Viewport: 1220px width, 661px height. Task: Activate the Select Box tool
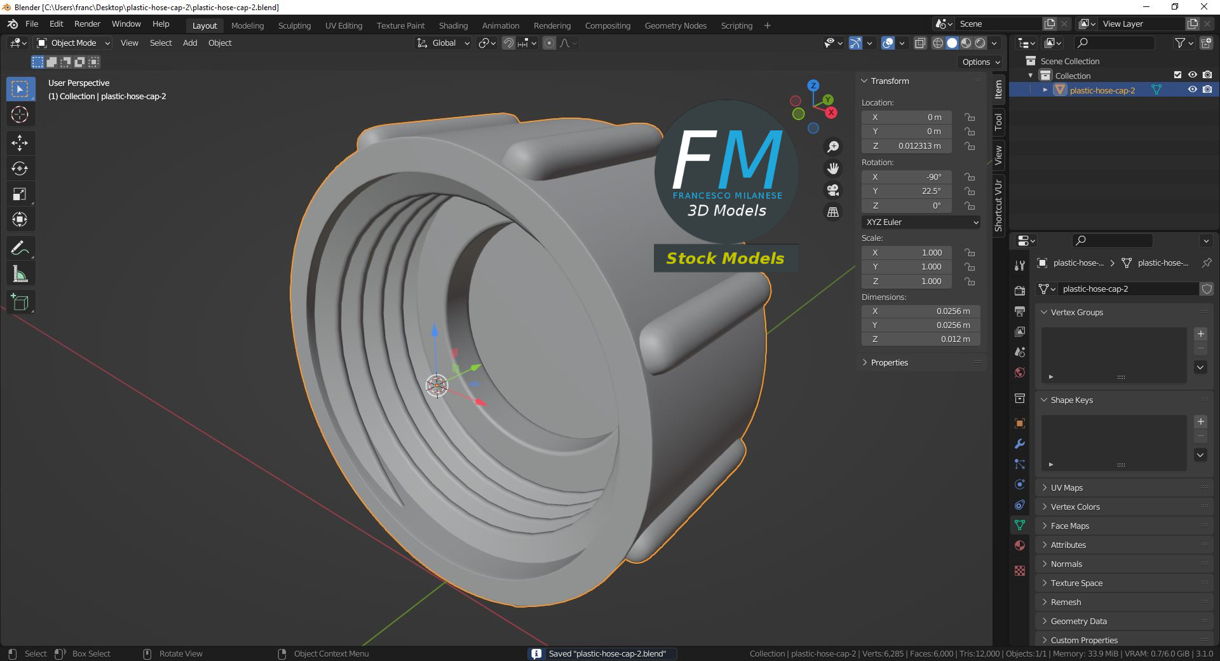pos(20,89)
